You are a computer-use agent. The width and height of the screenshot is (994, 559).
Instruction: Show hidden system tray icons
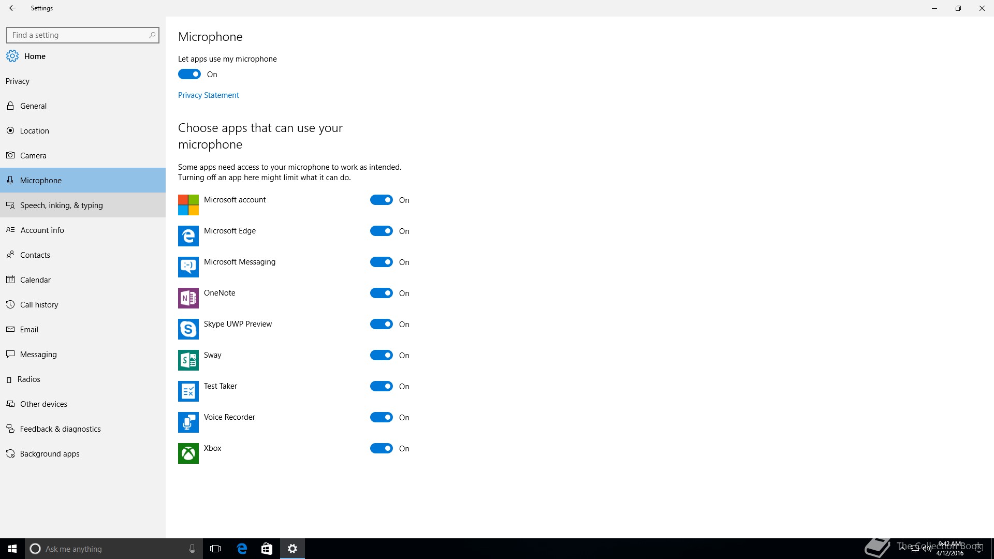[903, 548]
